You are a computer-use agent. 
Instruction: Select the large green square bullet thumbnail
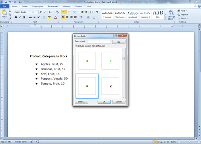87,61
